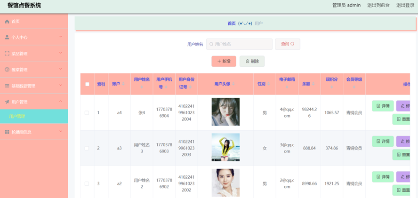Open 详情 details for user a4

point(383,106)
